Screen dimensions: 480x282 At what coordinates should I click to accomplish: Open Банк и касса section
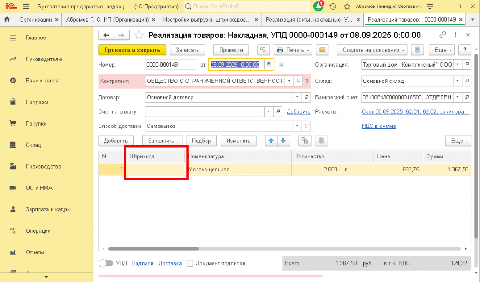click(42, 81)
